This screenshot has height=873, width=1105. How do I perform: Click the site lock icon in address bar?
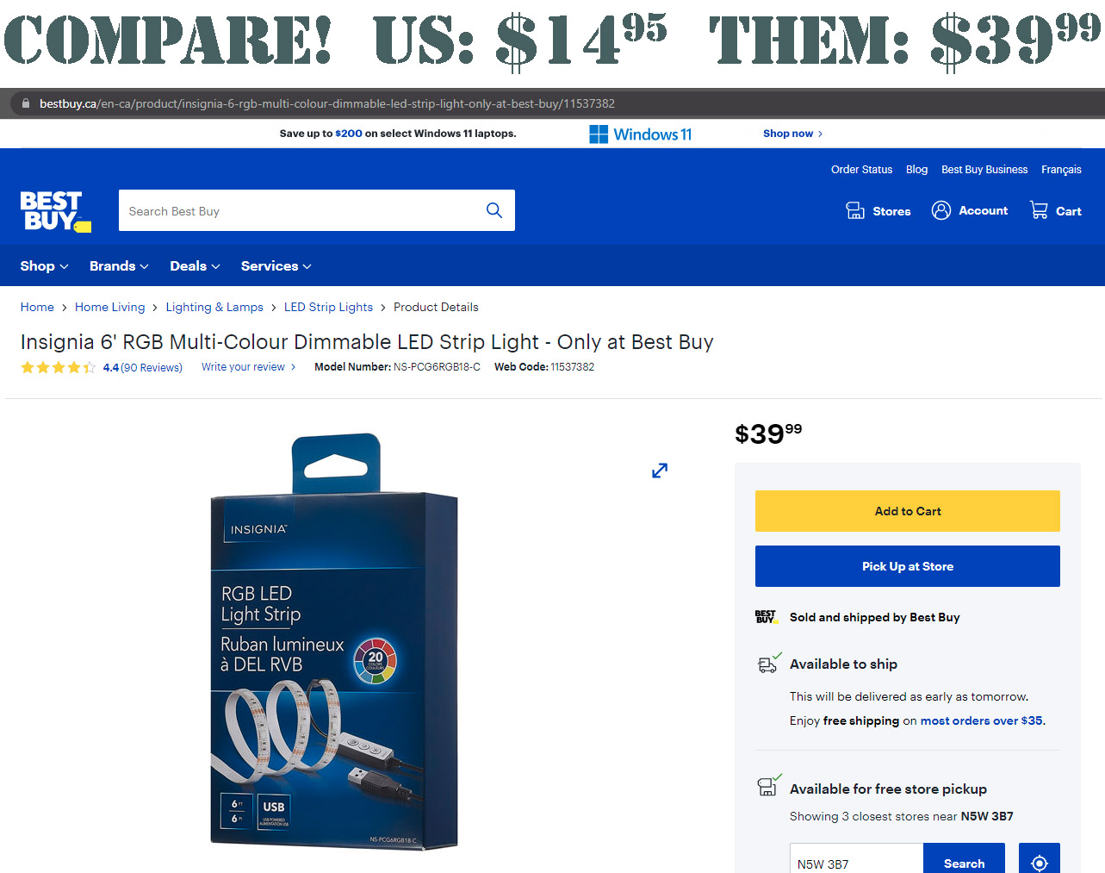[25, 103]
